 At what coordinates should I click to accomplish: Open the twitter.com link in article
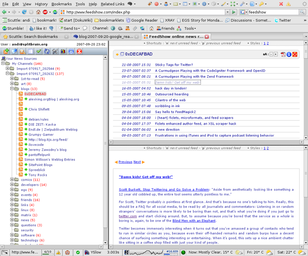pos(128,216)
